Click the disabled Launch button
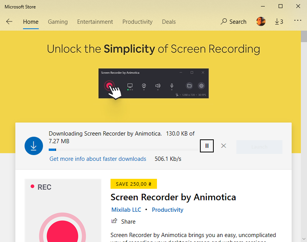Viewport: 307px width, 242px height. click(x=259, y=147)
